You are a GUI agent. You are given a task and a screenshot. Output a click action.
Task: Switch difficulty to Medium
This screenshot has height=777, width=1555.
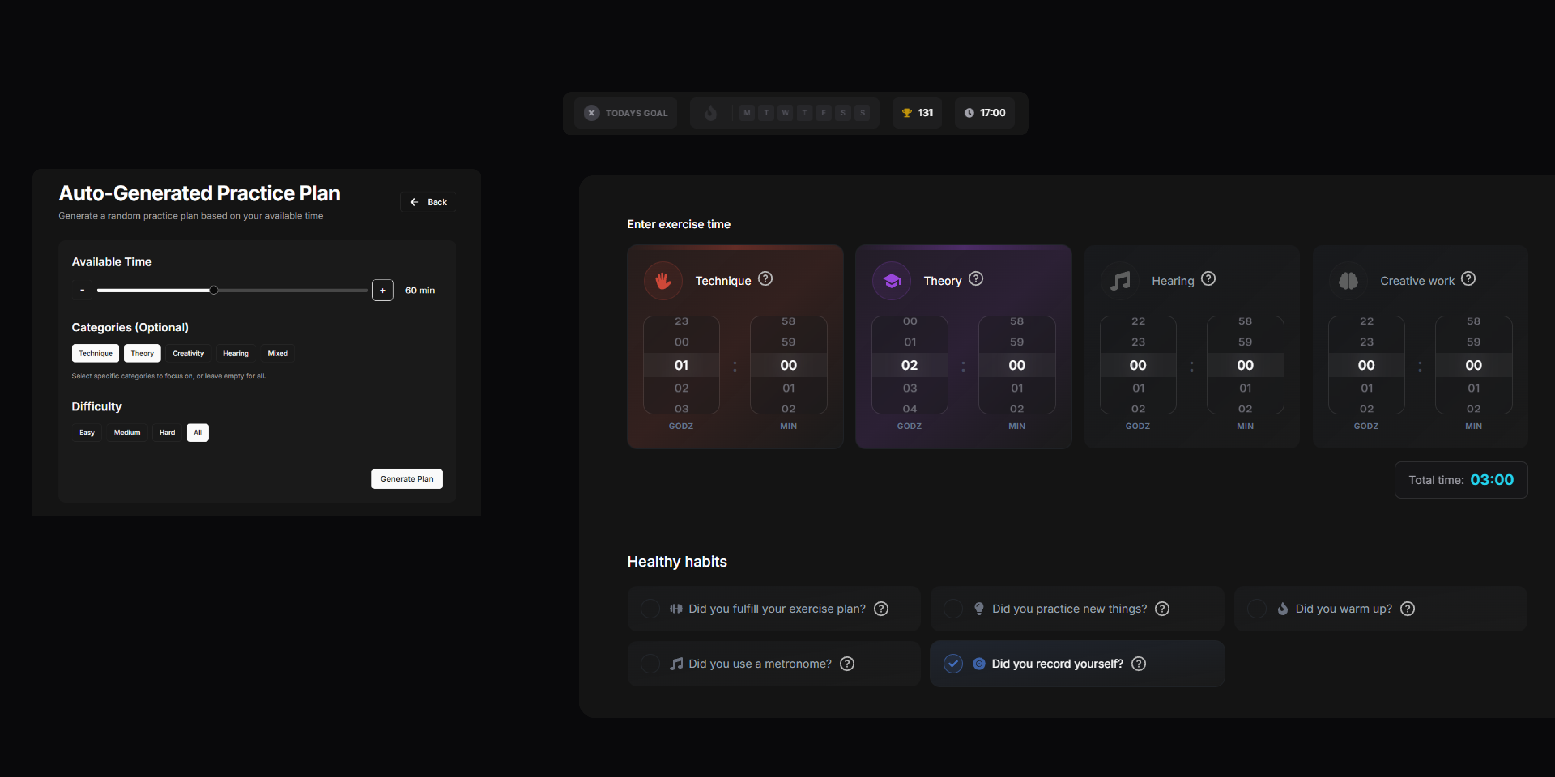(127, 432)
